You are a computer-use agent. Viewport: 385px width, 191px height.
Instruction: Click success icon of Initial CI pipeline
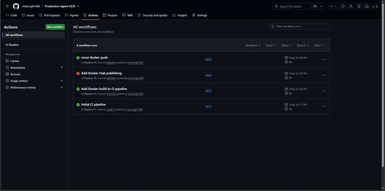click(x=78, y=105)
